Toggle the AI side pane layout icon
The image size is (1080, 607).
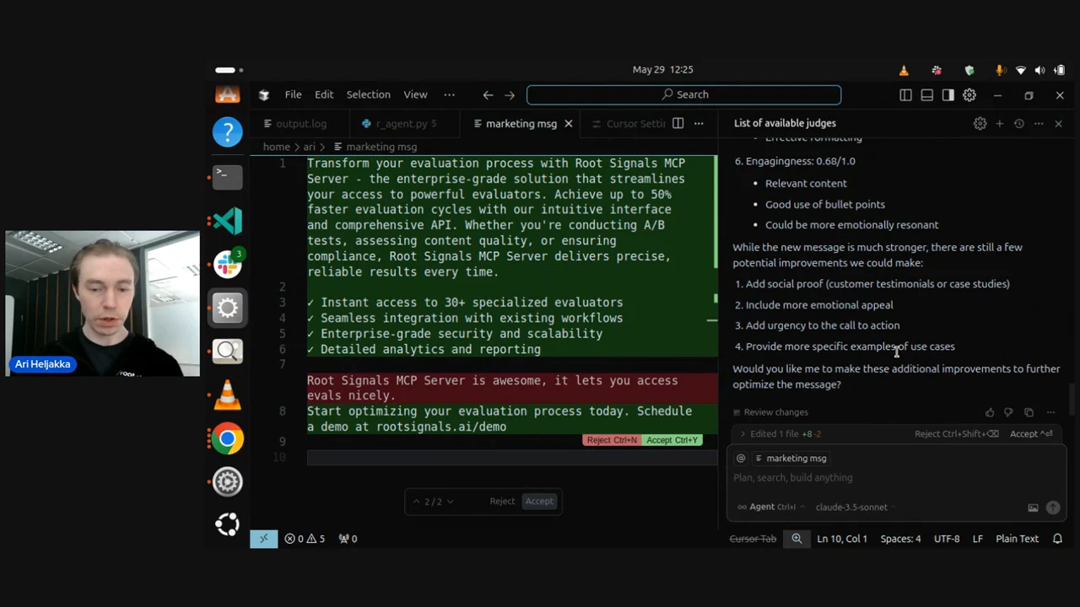pos(948,95)
